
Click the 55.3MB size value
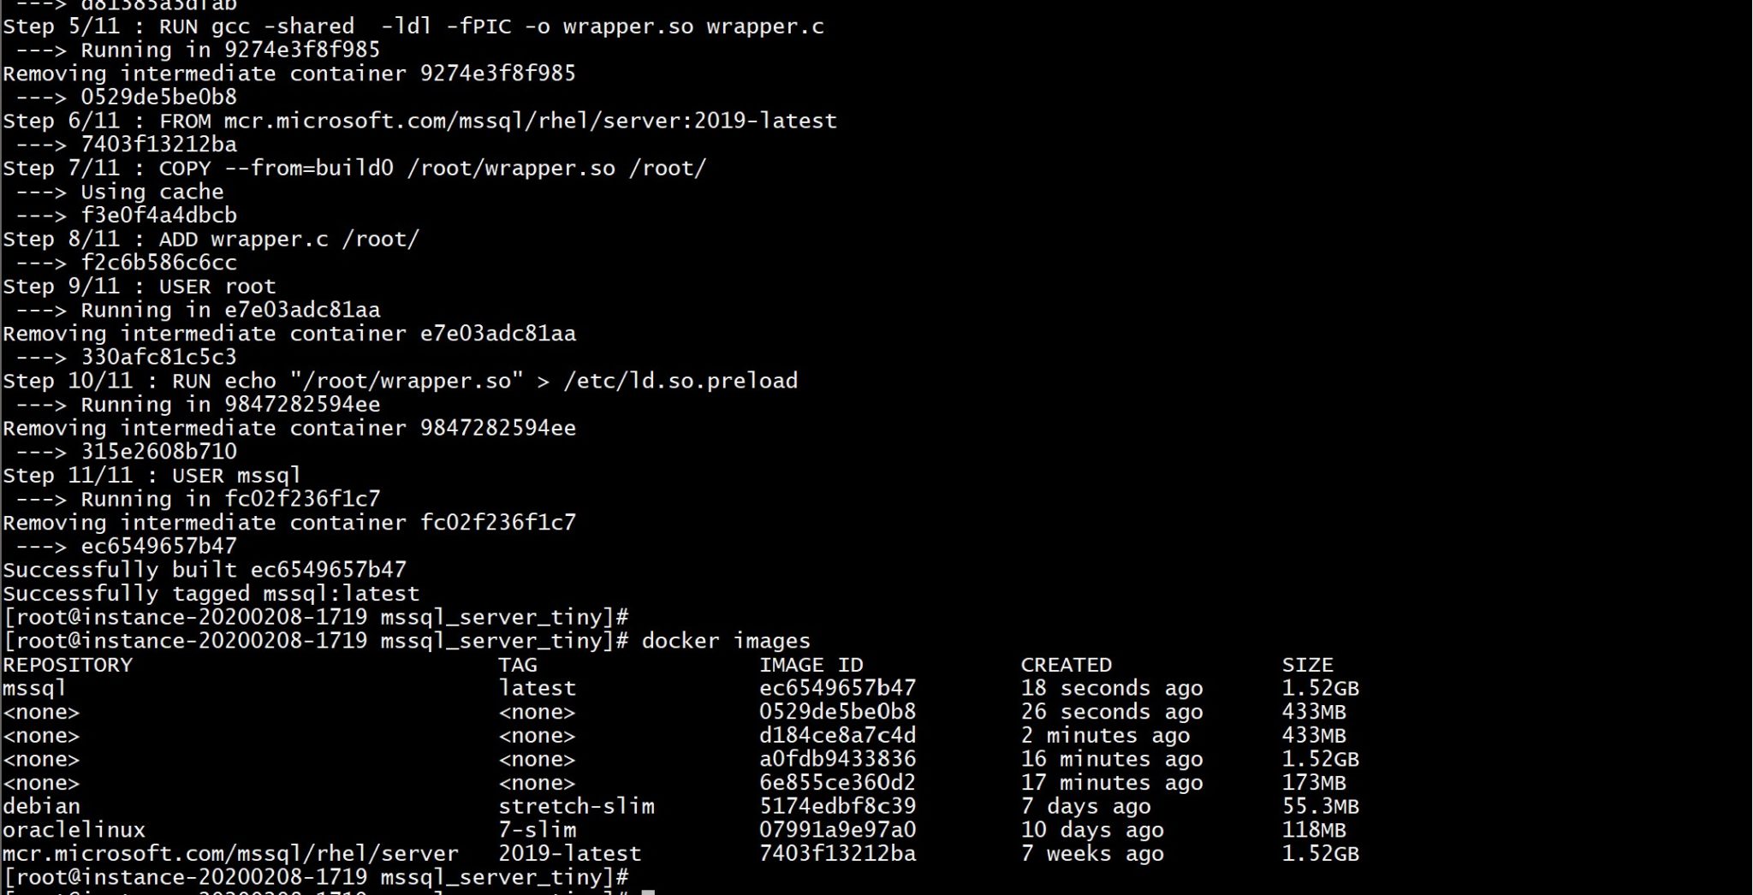tap(1320, 806)
